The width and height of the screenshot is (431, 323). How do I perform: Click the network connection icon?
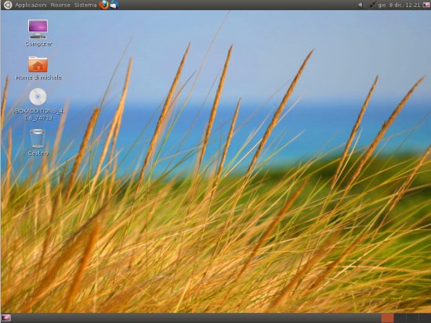pyautogui.click(x=372, y=5)
